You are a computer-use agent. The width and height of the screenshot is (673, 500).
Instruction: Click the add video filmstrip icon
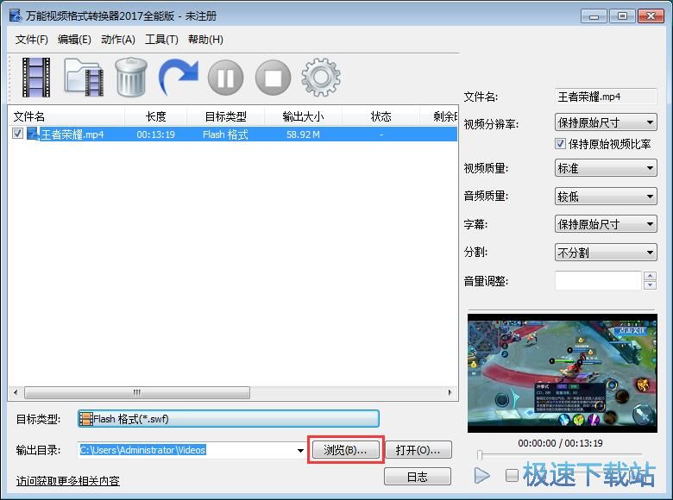[36, 78]
